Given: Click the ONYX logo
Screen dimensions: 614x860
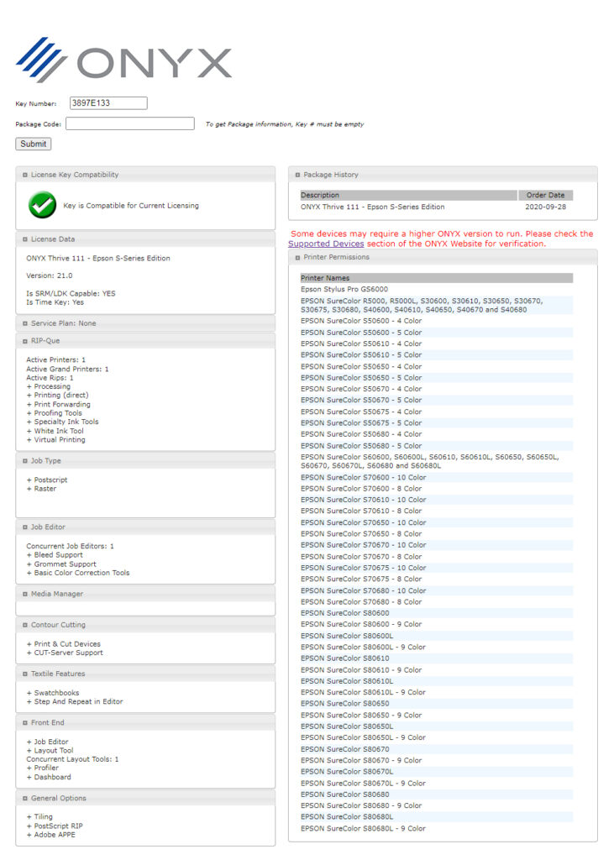Looking at the screenshot, I should point(123,60).
